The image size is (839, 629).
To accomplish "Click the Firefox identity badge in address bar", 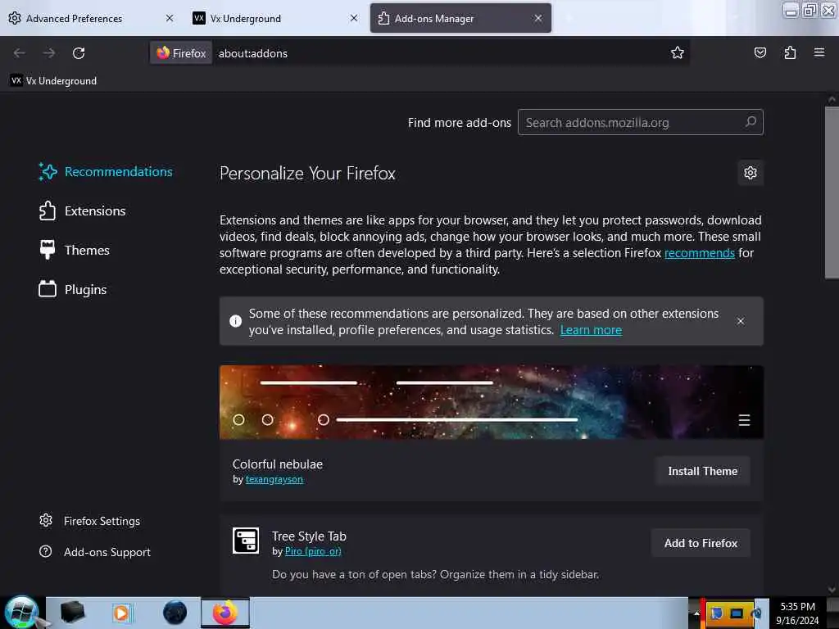I will (181, 53).
